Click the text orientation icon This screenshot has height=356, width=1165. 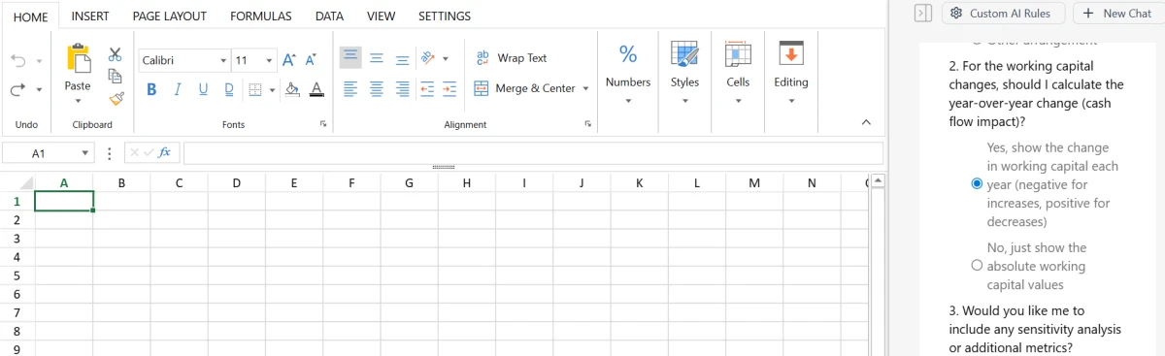click(428, 58)
